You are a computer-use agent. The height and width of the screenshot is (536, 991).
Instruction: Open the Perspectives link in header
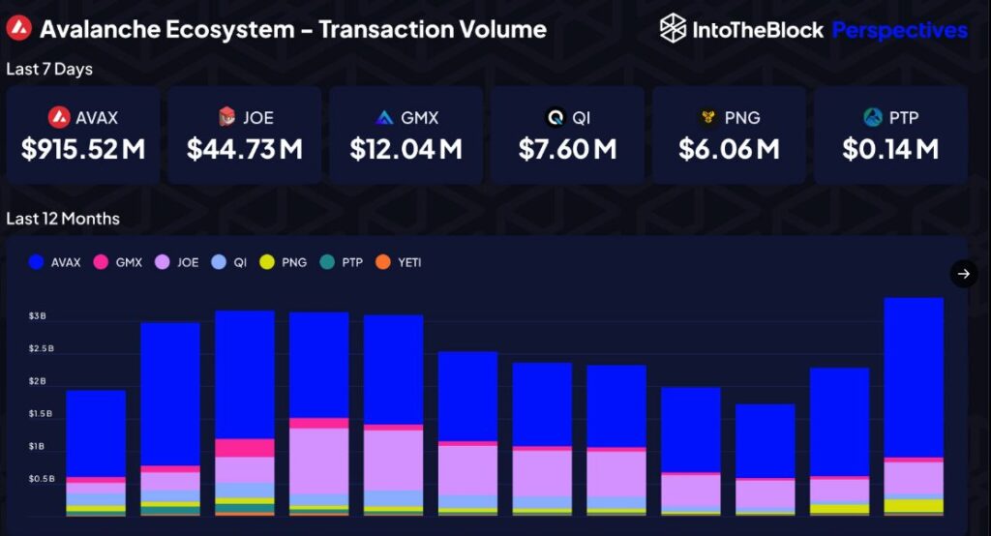[x=899, y=30]
